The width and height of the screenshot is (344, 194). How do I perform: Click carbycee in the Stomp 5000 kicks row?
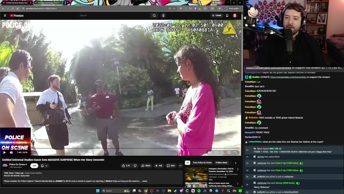[261, 183]
